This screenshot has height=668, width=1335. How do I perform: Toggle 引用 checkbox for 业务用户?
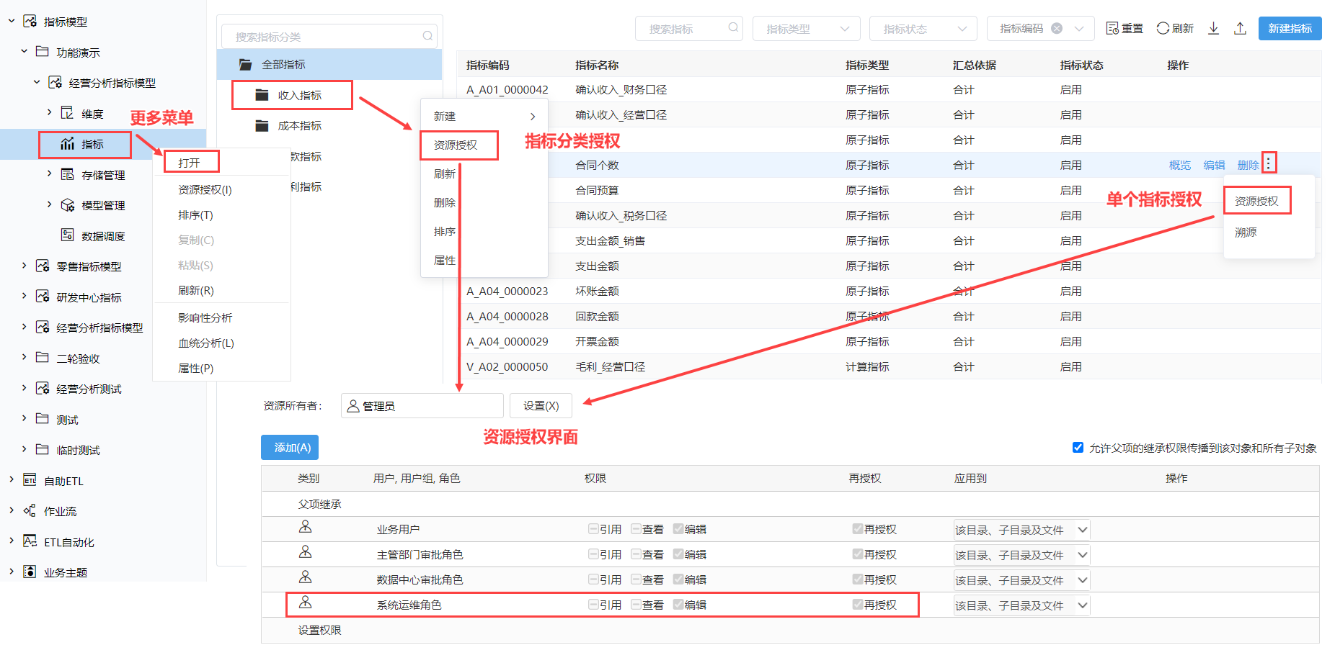(x=593, y=529)
